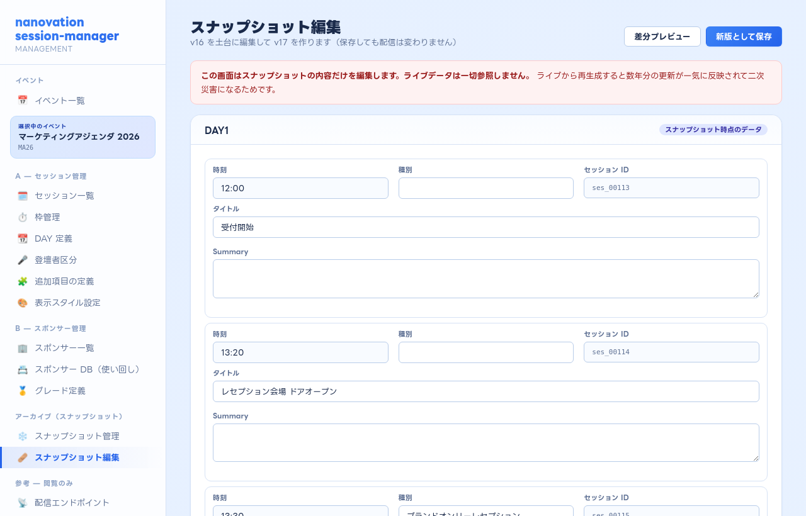Viewport: 806px width, 516px height.
Task: Click the microphone icon beside 登壇者区分
Action: [x=23, y=260]
